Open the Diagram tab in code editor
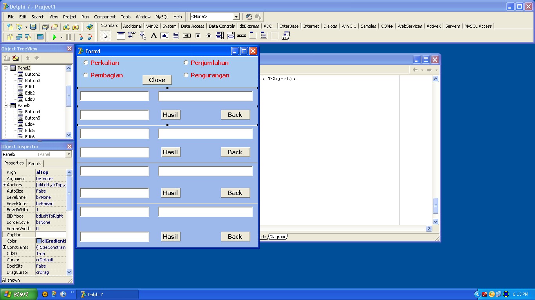Image resolution: width=535 pixels, height=300 pixels. (277, 237)
